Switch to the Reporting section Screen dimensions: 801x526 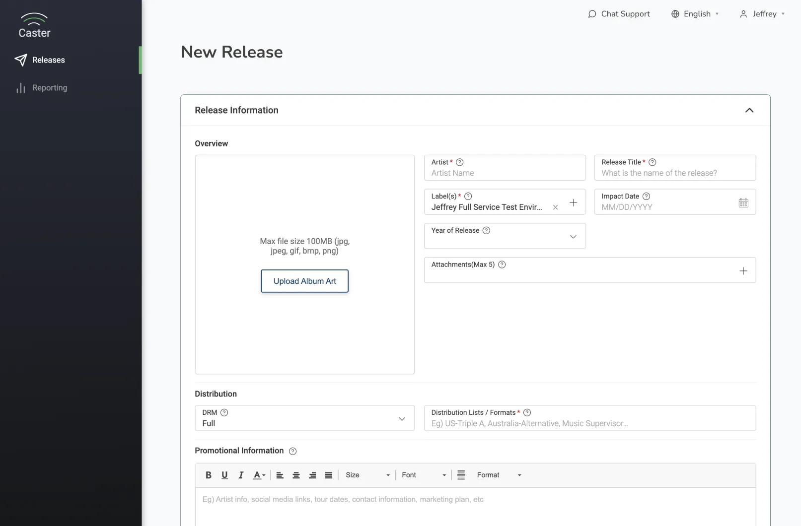pos(49,88)
